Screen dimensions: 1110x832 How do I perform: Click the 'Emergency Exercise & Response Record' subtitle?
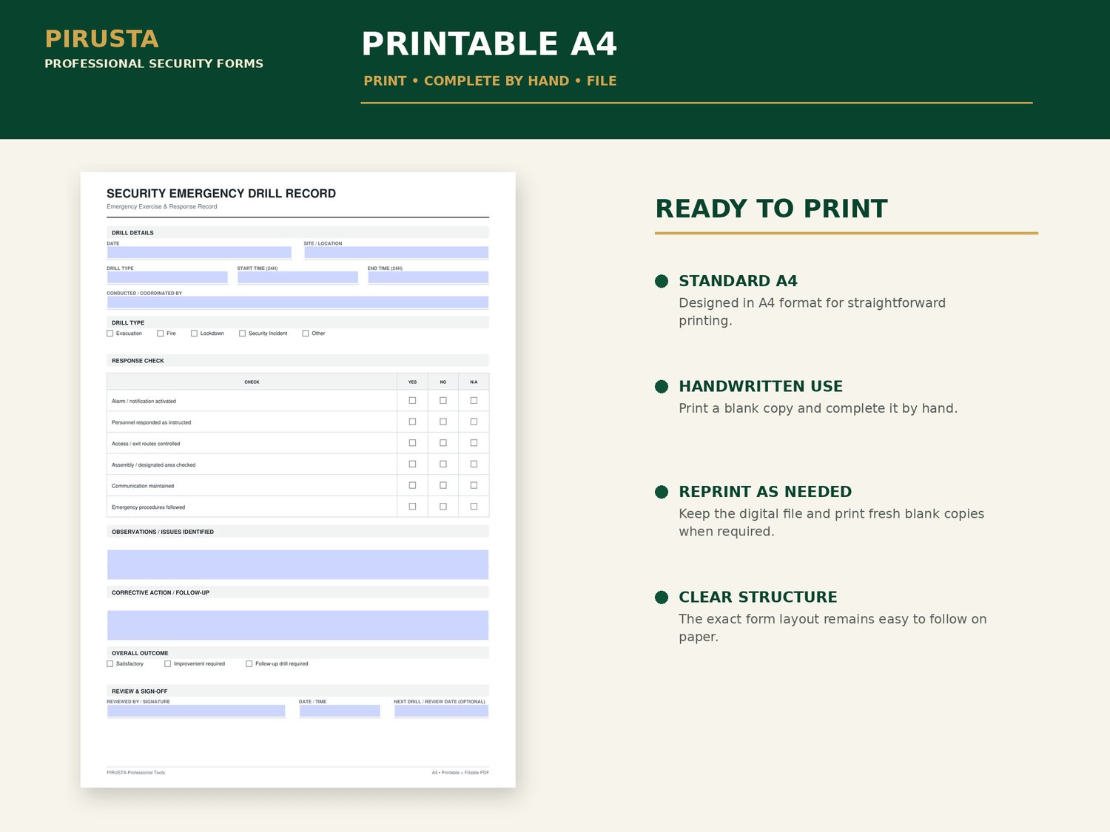click(x=162, y=207)
